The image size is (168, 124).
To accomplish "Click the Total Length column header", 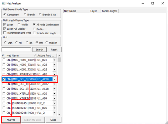I will (x=110, y=11).
